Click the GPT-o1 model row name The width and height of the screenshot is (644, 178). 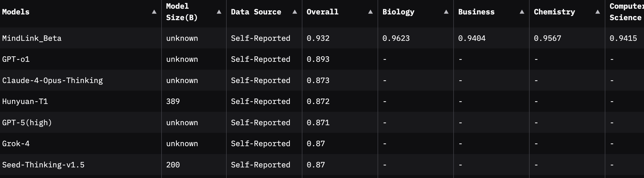16,59
